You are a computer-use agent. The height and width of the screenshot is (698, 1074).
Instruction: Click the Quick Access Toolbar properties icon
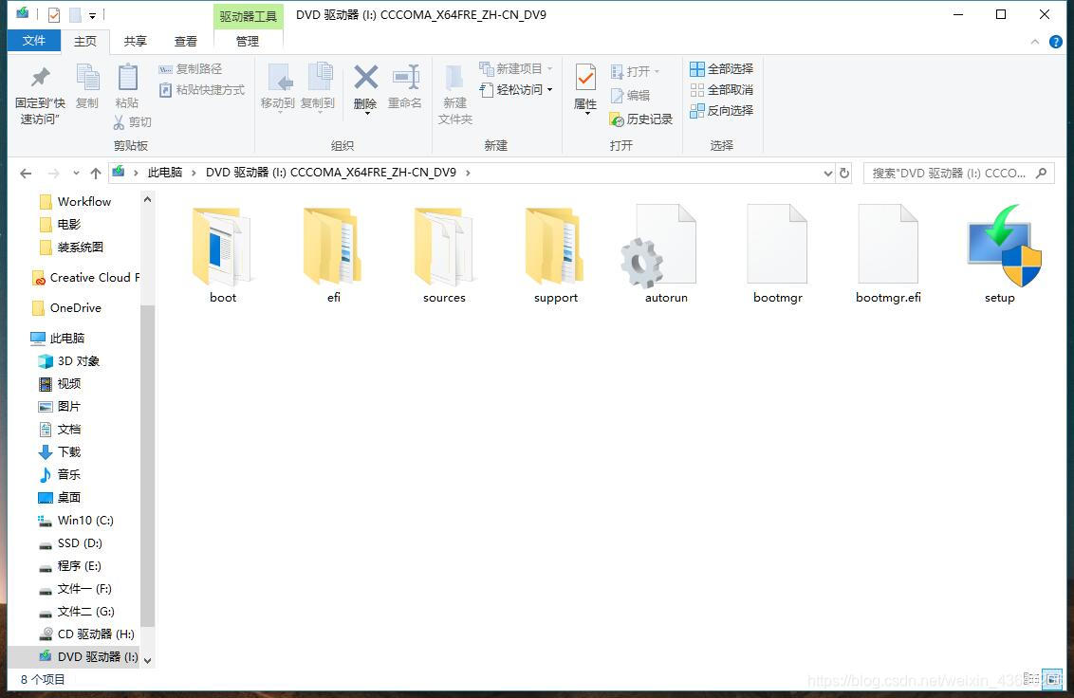click(53, 15)
